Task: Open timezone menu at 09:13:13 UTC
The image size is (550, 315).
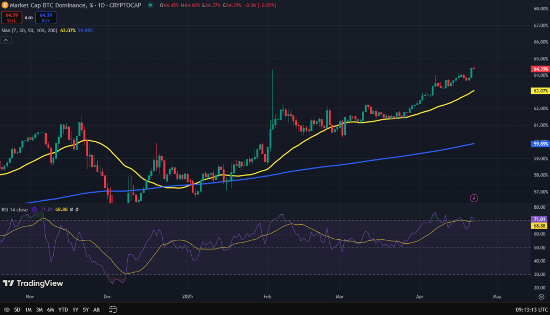Action: click(x=531, y=310)
